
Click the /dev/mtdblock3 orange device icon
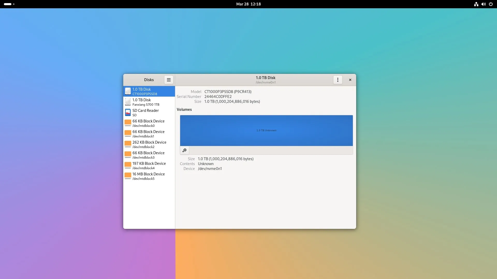click(128, 155)
